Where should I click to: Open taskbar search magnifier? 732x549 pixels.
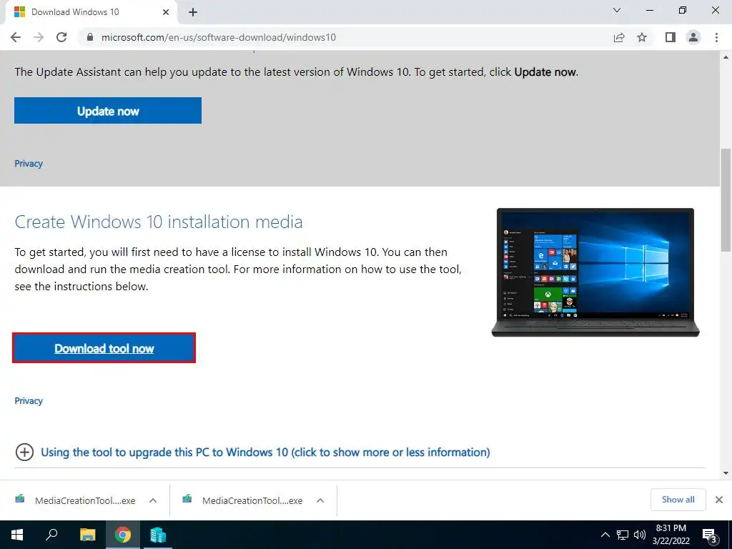coord(51,535)
